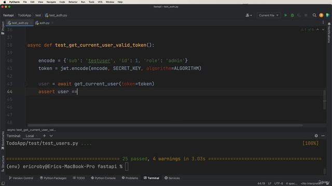Open the Python Packages tool window
This screenshot has width=332, height=186.
[53, 178]
